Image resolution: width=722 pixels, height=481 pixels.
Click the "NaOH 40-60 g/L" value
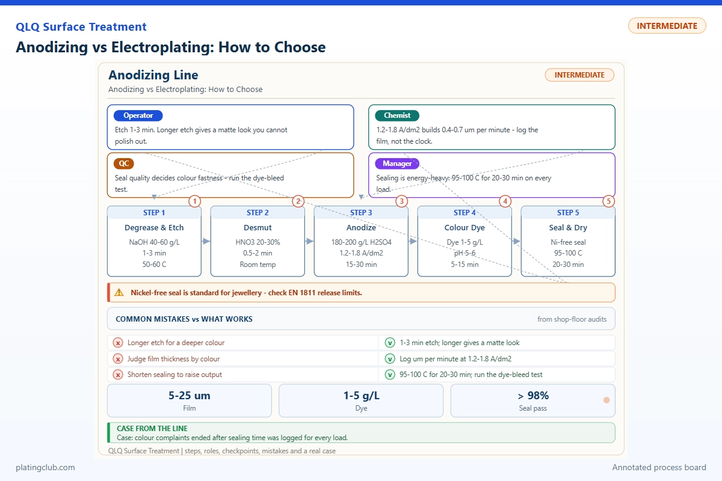[154, 242]
